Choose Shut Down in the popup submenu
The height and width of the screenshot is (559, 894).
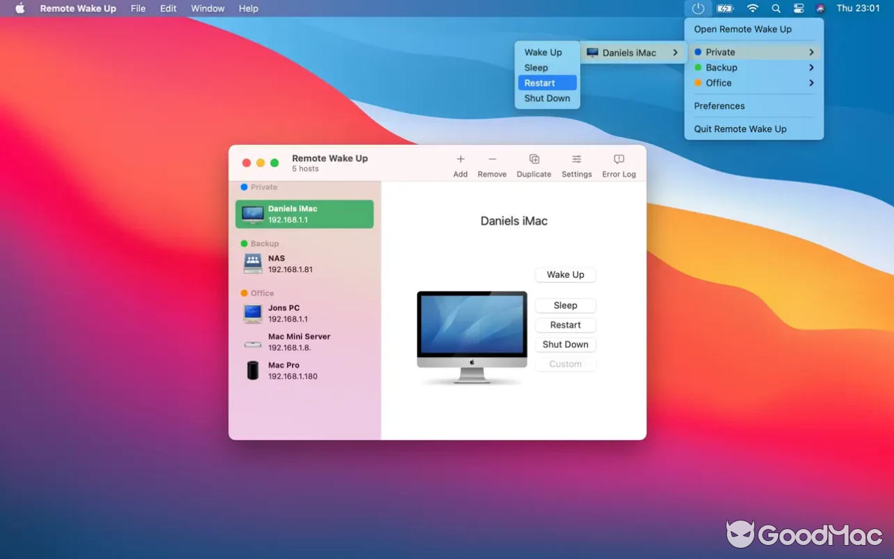tap(547, 99)
